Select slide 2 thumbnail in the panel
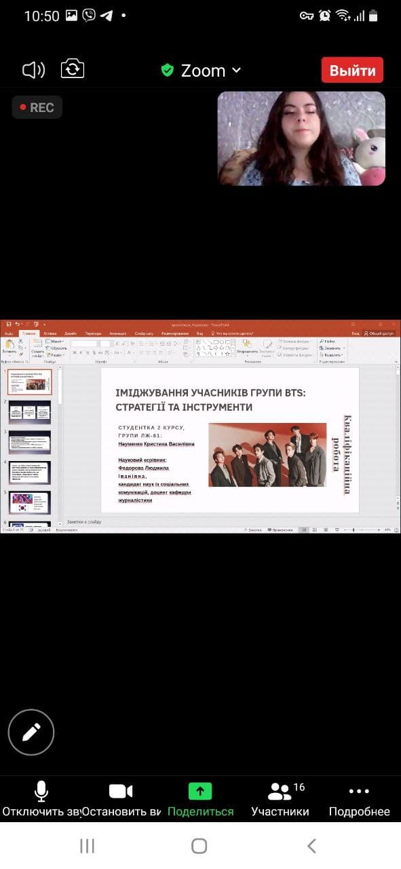This screenshot has width=401, height=869. (x=30, y=412)
